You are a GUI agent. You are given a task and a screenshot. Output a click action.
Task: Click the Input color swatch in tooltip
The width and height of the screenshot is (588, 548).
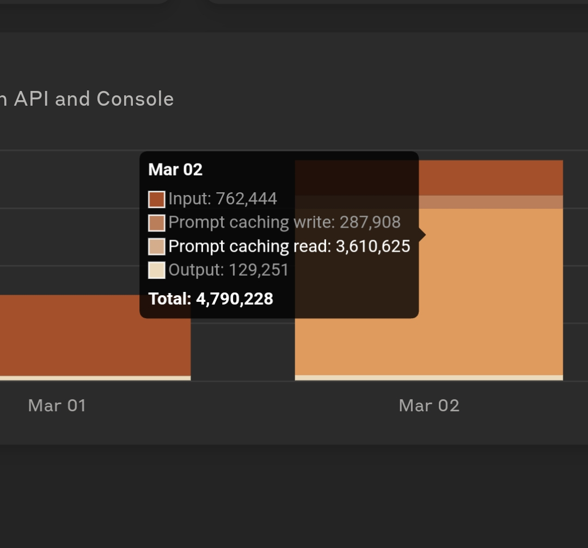[x=157, y=199]
